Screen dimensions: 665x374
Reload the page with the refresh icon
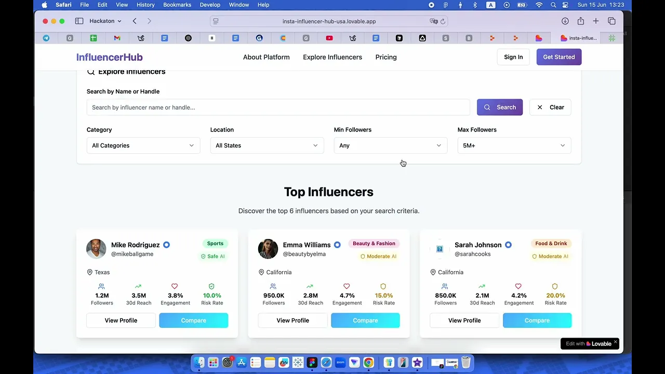pyautogui.click(x=443, y=21)
